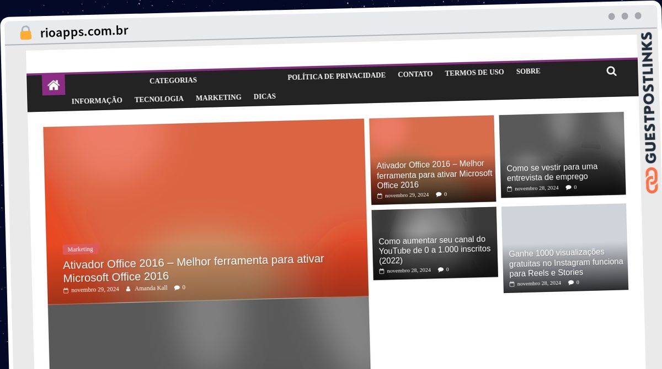This screenshot has height=369, width=662.
Task: Click novembro 28, 2024 date on job interview card
Action: click(537, 188)
